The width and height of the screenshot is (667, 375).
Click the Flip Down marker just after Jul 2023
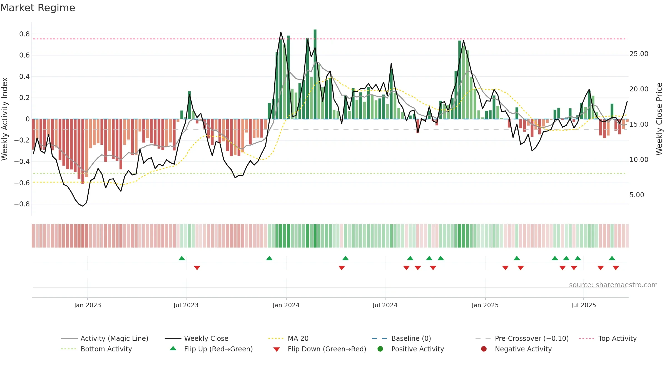(x=197, y=268)
